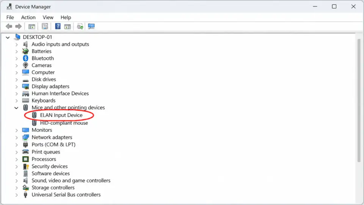Screen dimensions: 364x205
Task: Open the View menu
Action: 48,17
